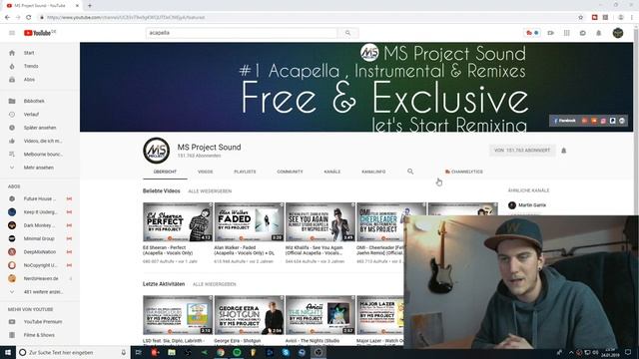Open the Channelytics tab
The width and height of the screenshot is (639, 359).
tap(463, 172)
